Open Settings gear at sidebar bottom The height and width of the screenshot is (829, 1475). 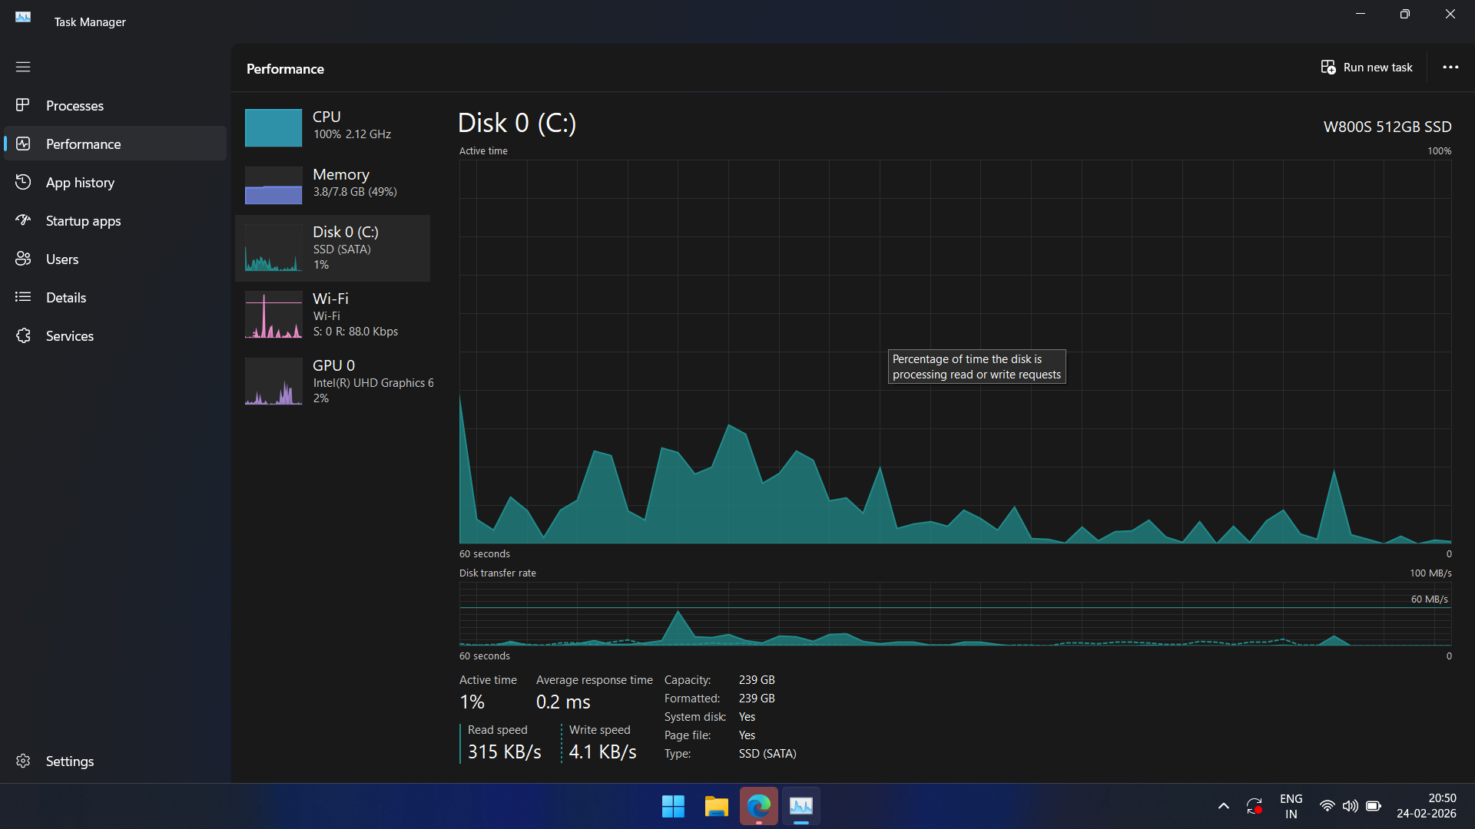click(x=23, y=761)
